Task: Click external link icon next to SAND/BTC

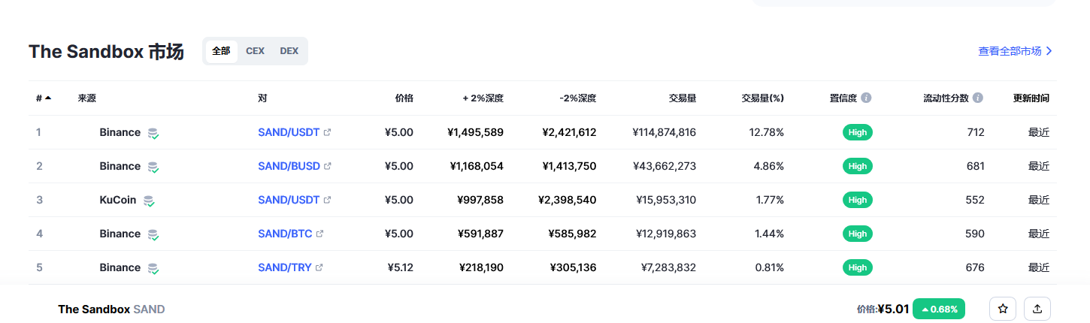Action: tap(319, 234)
